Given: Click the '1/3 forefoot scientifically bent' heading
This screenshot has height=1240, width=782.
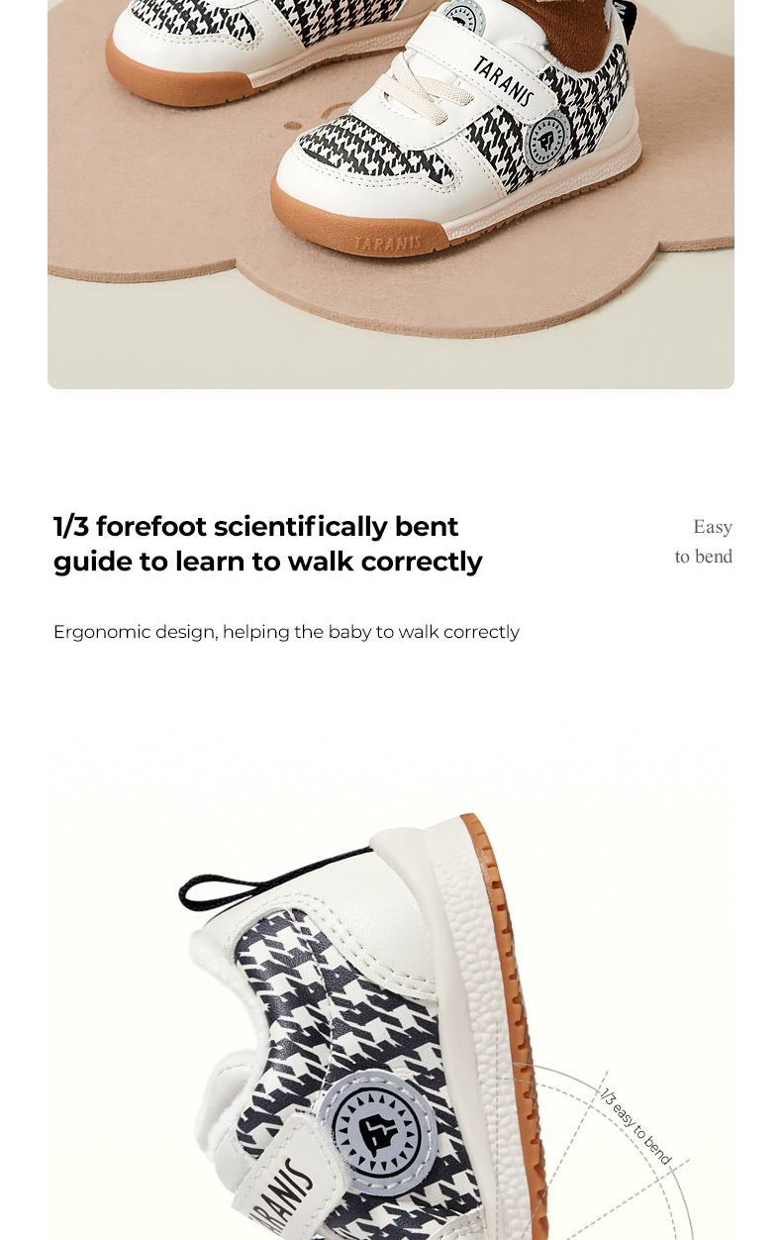Looking at the screenshot, I should [256, 526].
